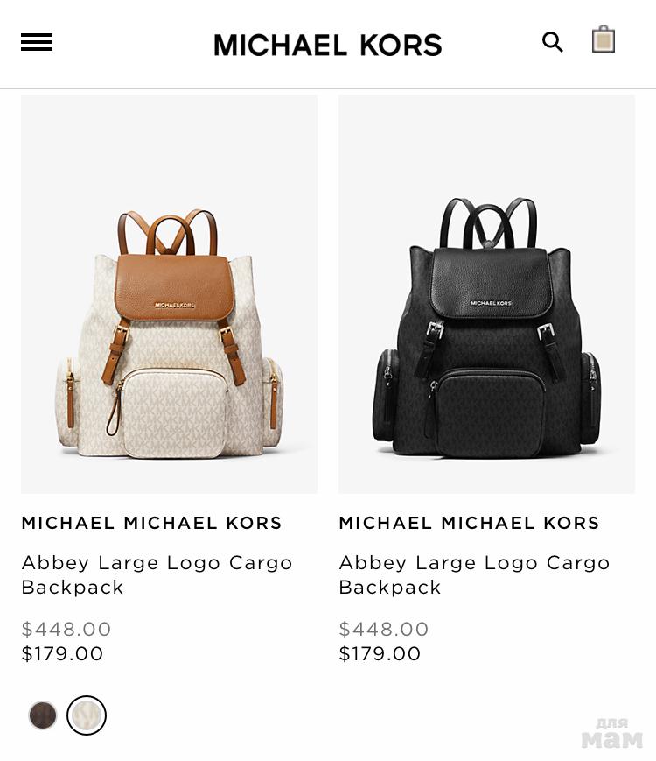Click right MICHAEL MICHAEL KORS brand label

point(470,523)
